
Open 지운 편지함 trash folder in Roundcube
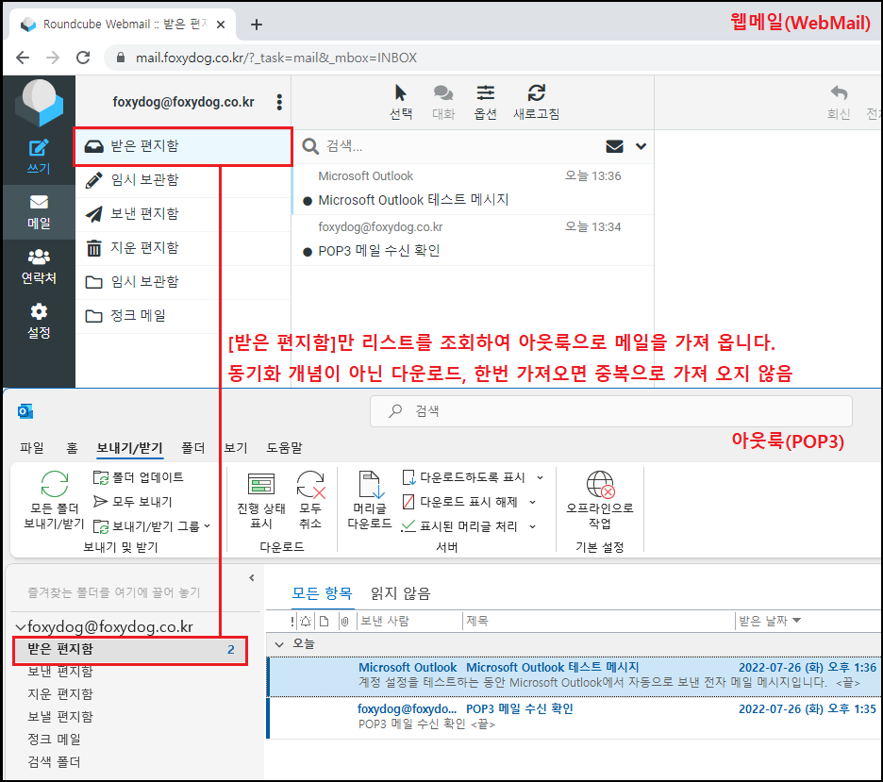pos(183,248)
